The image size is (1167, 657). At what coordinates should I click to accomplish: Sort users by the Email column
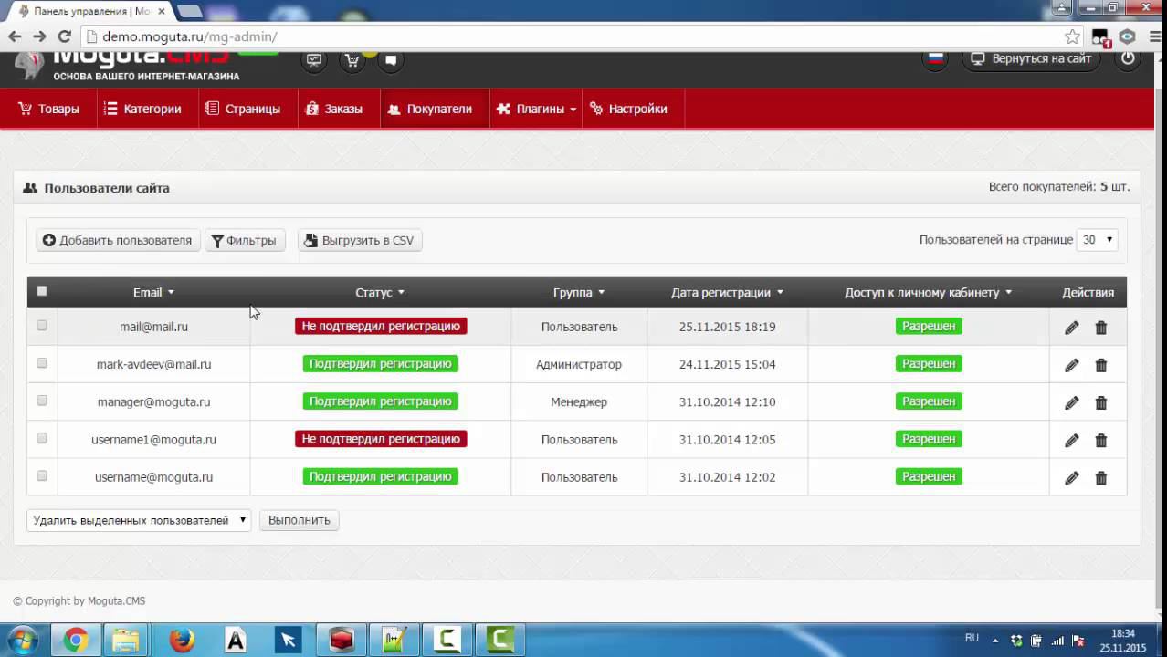(x=153, y=293)
